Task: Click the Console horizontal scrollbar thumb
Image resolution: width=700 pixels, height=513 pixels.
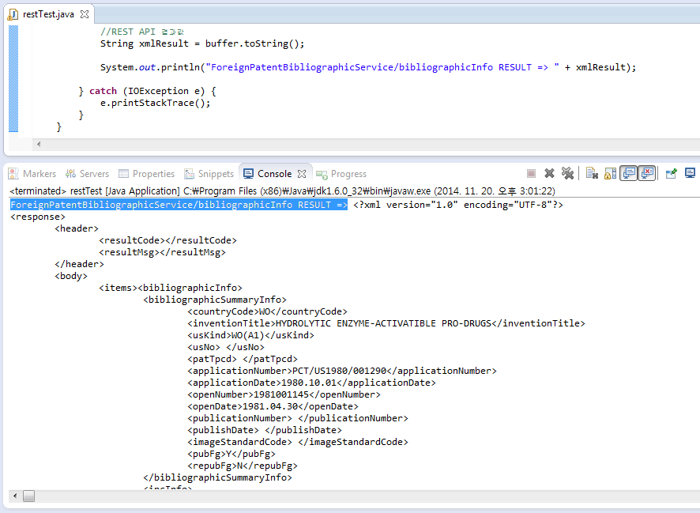Action: coord(28,496)
